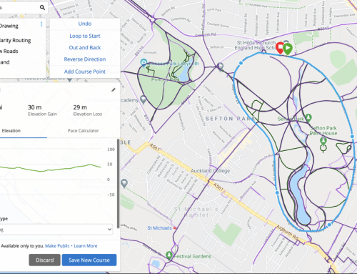Click the grey school pin below Dingle label

124,183
